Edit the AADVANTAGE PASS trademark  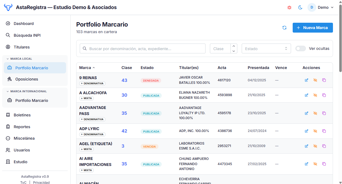tap(307, 113)
